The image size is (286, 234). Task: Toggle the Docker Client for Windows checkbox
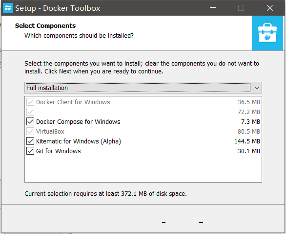pyautogui.click(x=30, y=102)
